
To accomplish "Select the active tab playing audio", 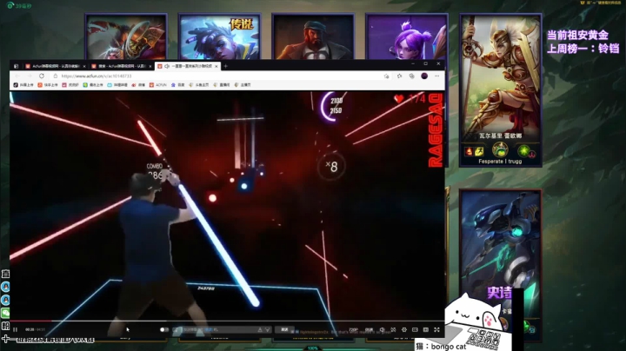I will [188, 66].
